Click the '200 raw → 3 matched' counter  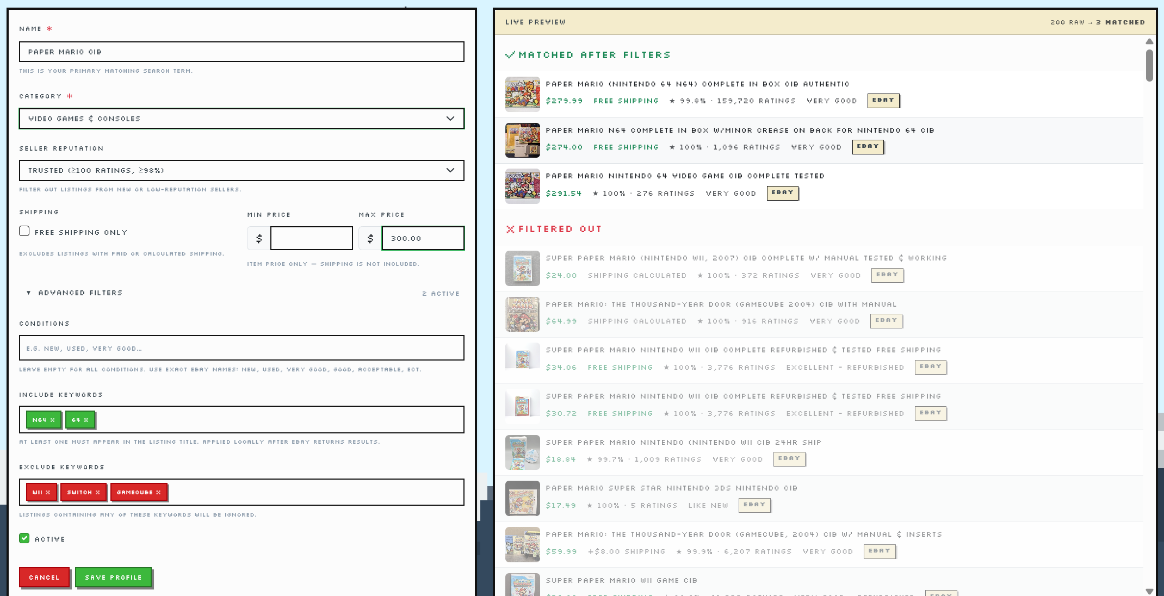[1098, 22]
